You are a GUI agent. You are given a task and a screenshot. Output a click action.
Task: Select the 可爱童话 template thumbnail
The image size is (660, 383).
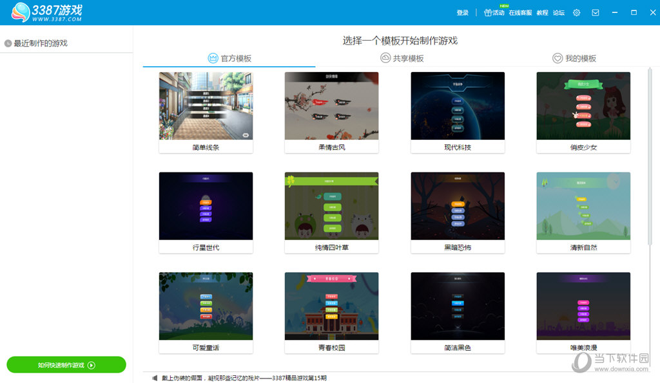click(206, 306)
